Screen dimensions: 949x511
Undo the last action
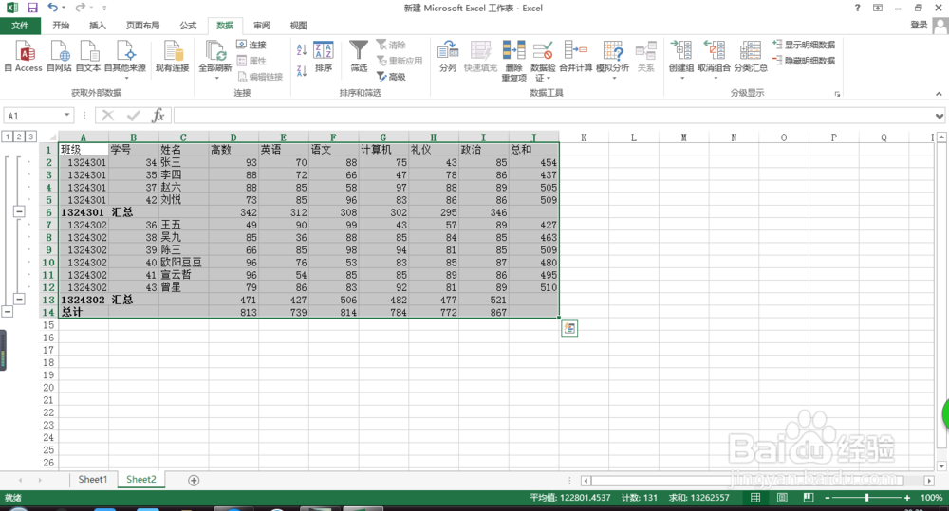tap(52, 8)
